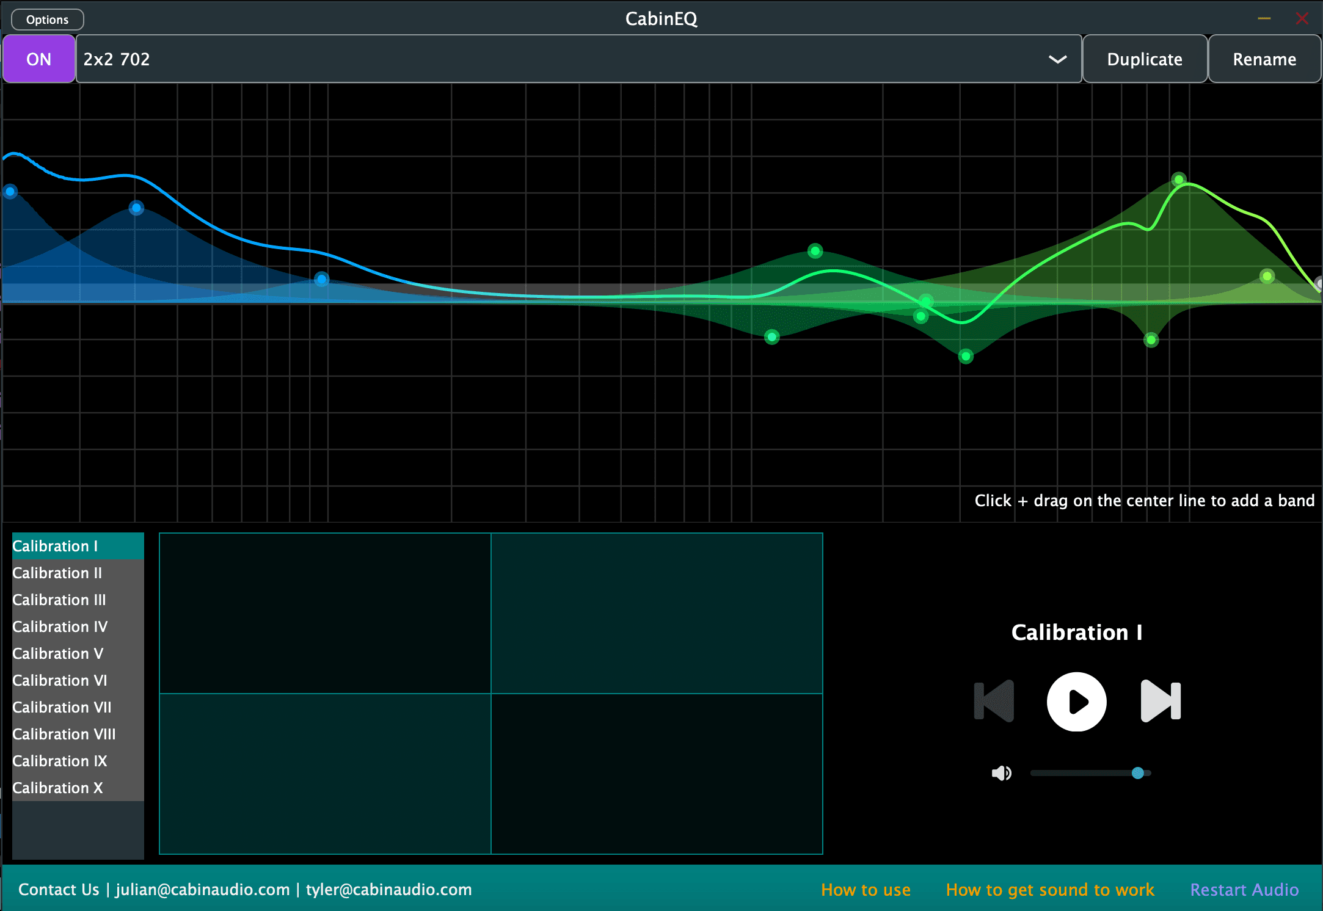Select the green EQ dip node below midrange
Viewport: 1323px width, 911px height.
coord(772,337)
